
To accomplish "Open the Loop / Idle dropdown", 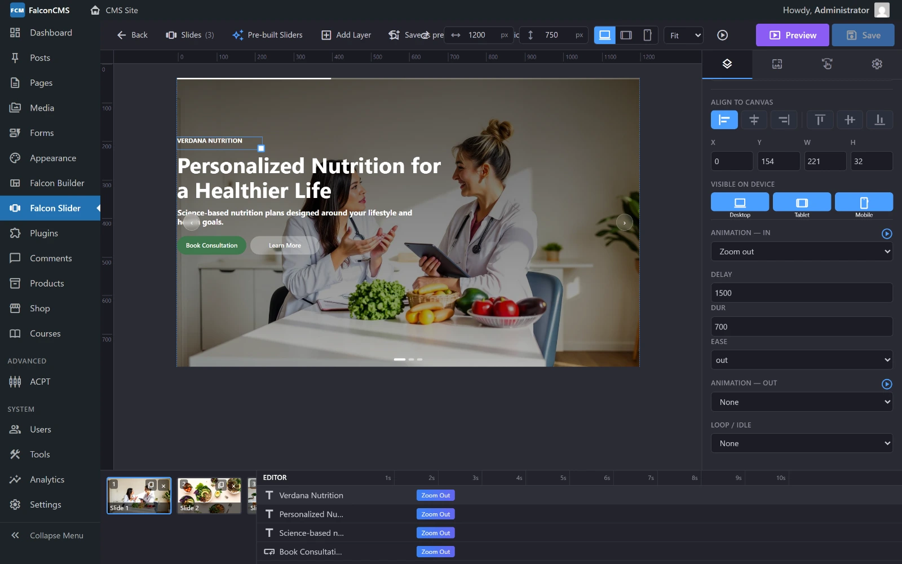I will [802, 443].
